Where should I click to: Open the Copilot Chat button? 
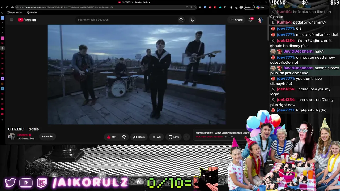260,7
